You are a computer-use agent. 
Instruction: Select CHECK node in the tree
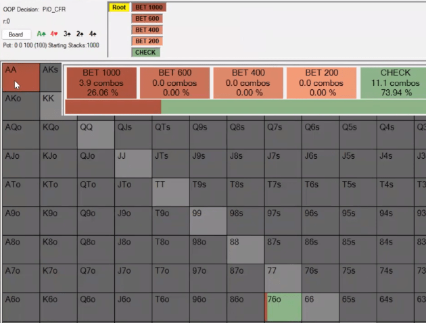(145, 53)
